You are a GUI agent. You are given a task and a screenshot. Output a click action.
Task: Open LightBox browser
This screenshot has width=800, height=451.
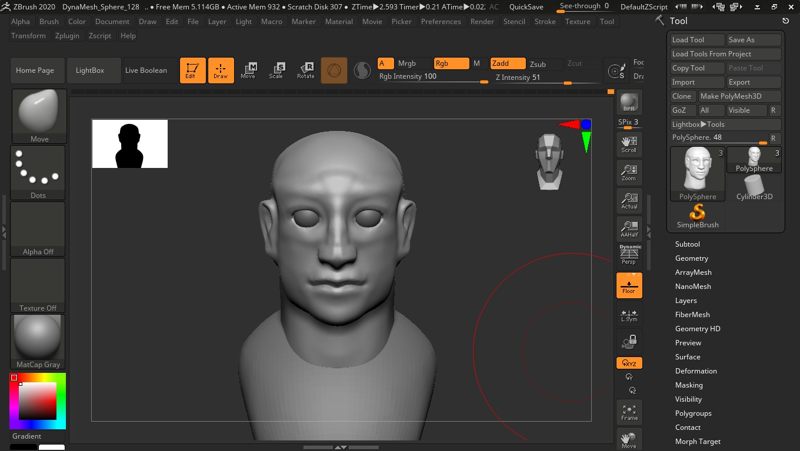(x=90, y=70)
